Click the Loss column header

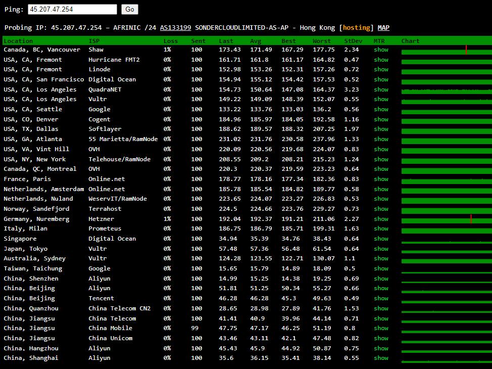click(x=170, y=41)
